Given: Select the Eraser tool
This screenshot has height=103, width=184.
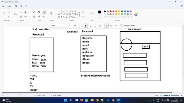Looking at the screenshot, I should point(34,17).
